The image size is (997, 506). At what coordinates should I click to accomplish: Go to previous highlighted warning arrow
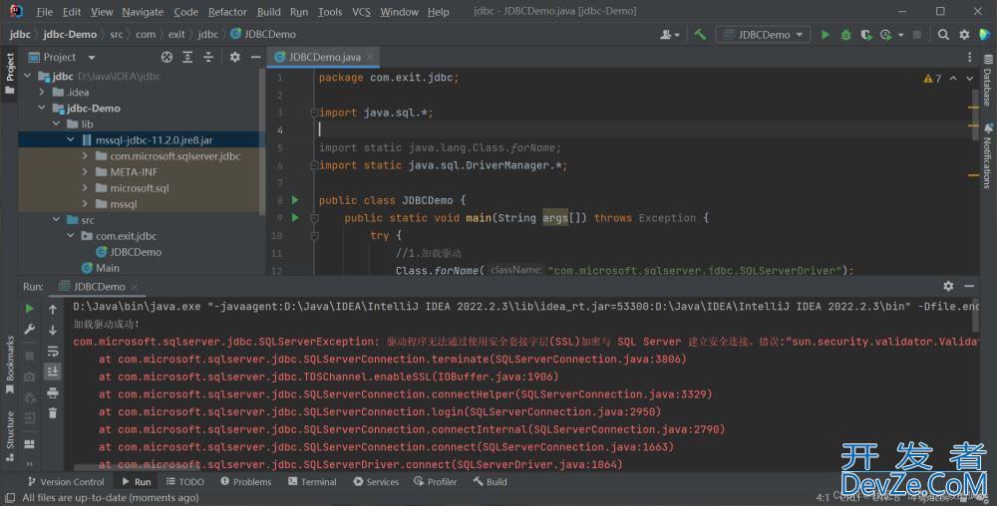coord(953,78)
